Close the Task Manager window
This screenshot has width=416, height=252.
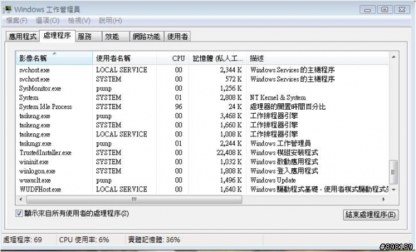point(402,10)
